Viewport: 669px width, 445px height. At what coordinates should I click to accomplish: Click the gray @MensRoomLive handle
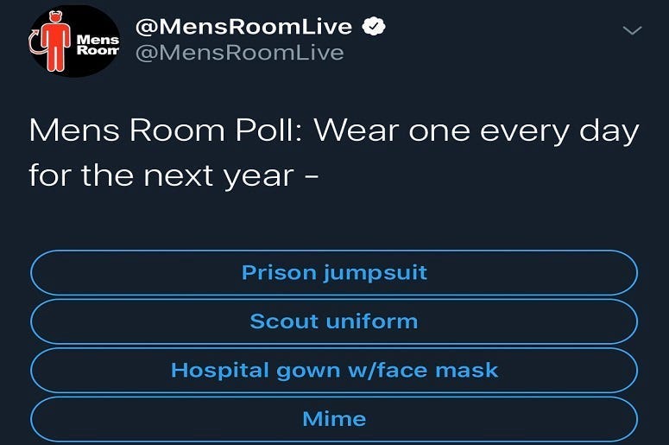[x=239, y=53]
